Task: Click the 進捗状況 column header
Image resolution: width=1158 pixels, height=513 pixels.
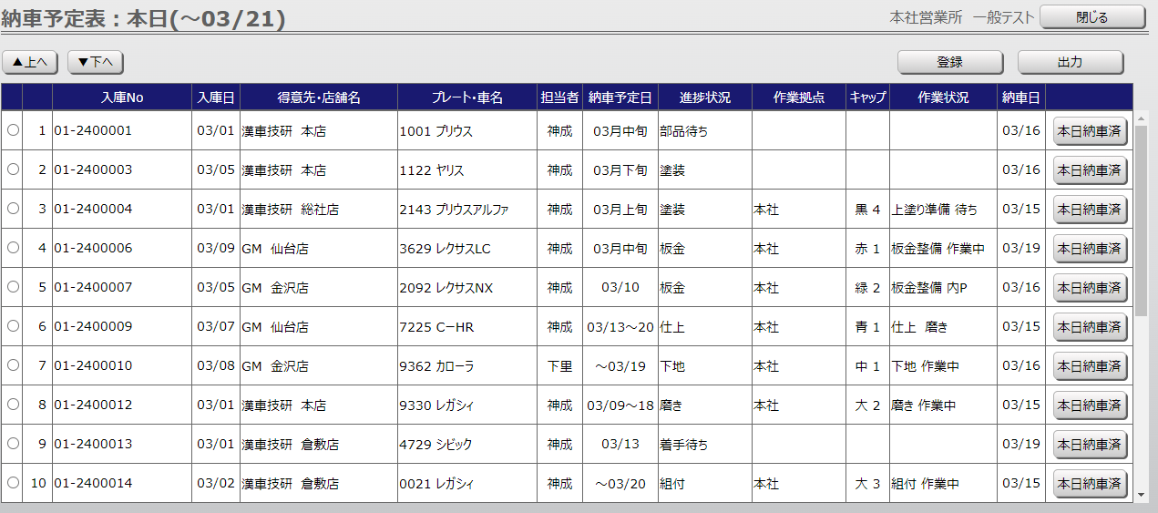Action: coord(705,97)
